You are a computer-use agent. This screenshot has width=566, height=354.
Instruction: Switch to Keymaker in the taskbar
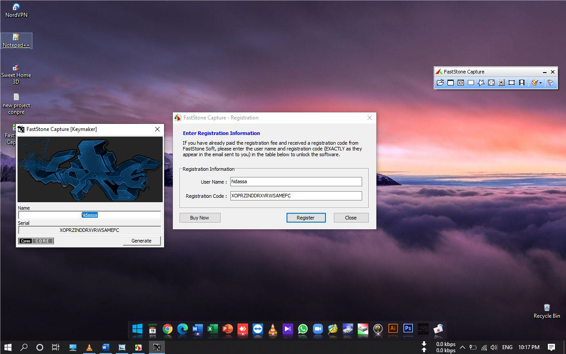tap(157, 347)
